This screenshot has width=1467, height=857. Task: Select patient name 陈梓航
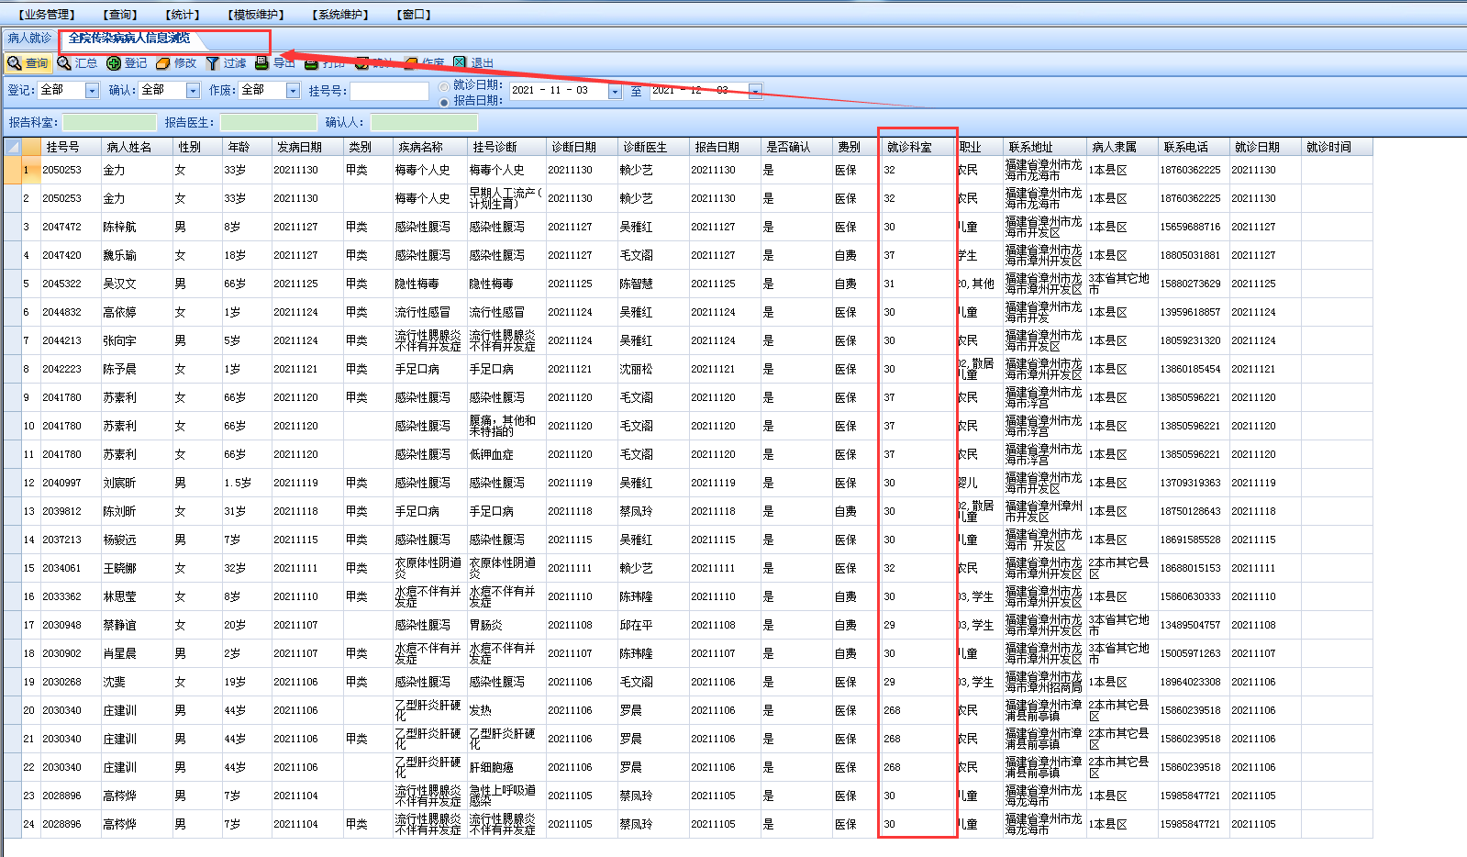[x=120, y=228]
